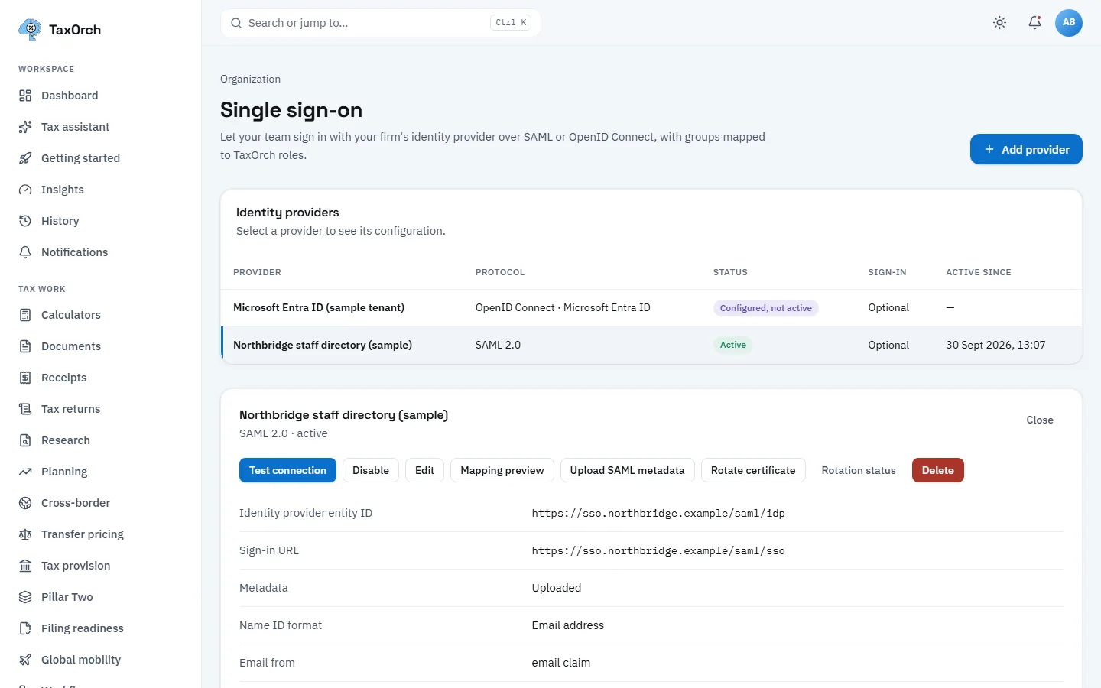Select the Getting started rocket icon
The height and width of the screenshot is (688, 1101).
click(25, 158)
